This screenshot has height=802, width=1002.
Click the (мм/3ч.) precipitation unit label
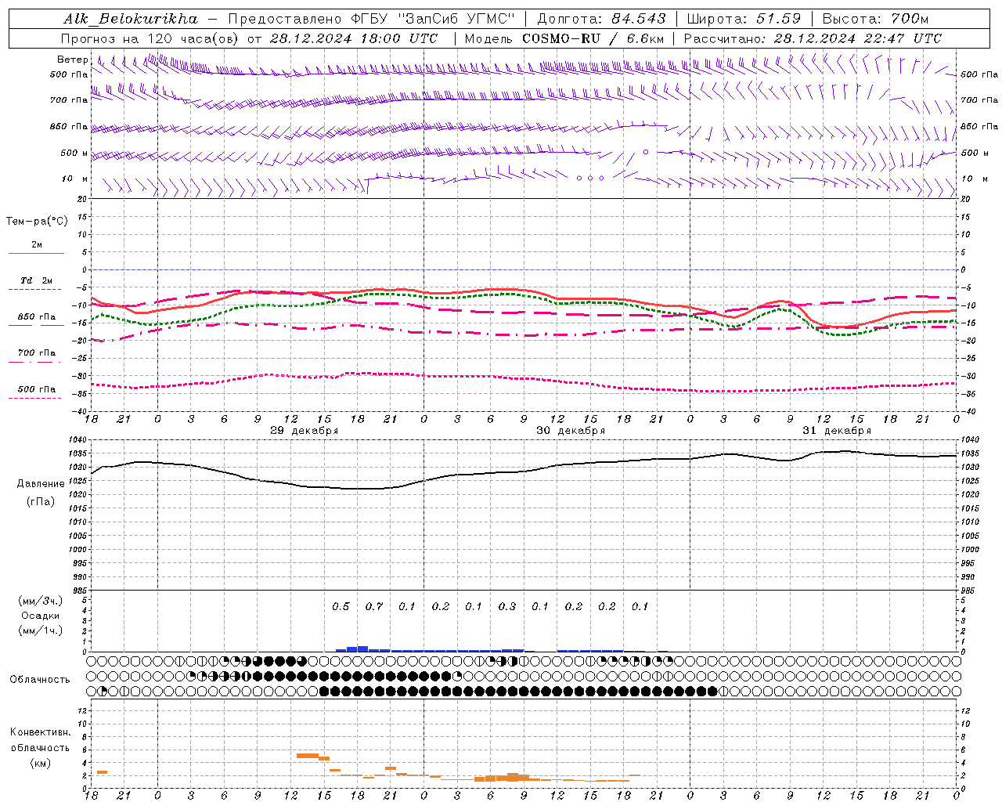click(41, 601)
